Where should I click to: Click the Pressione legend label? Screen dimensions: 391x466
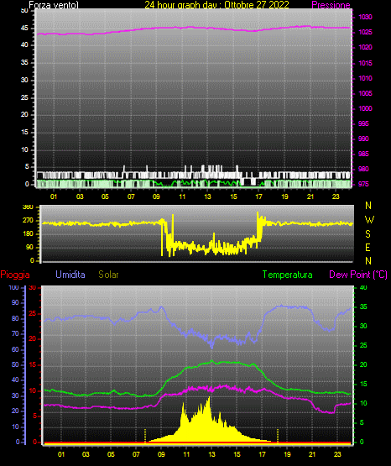(x=331, y=5)
